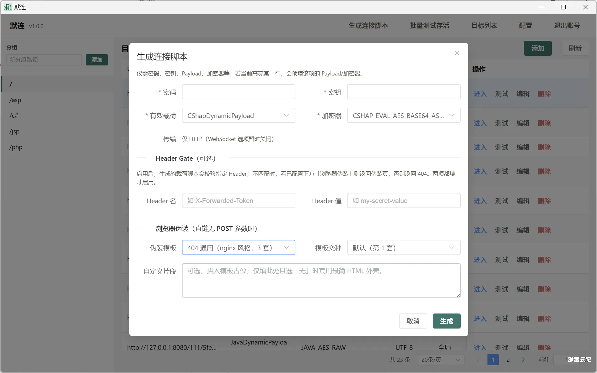Click the 生成 generate button
Image resolution: width=597 pixels, height=373 pixels.
[446, 321]
